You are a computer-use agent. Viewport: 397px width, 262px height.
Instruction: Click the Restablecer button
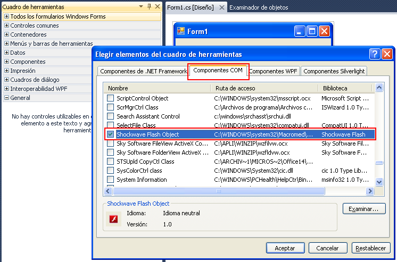tap(371, 248)
